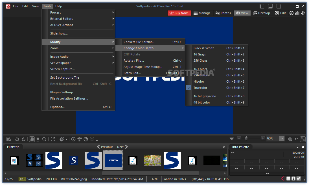This screenshot has width=309, height=185.
Task: Open the dropdown arrow after face detection
Action: coord(97,140)
